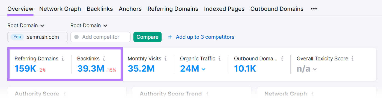382x98 pixels.
Task: Open the 39.3M backlinks value
Action: tap(91, 69)
